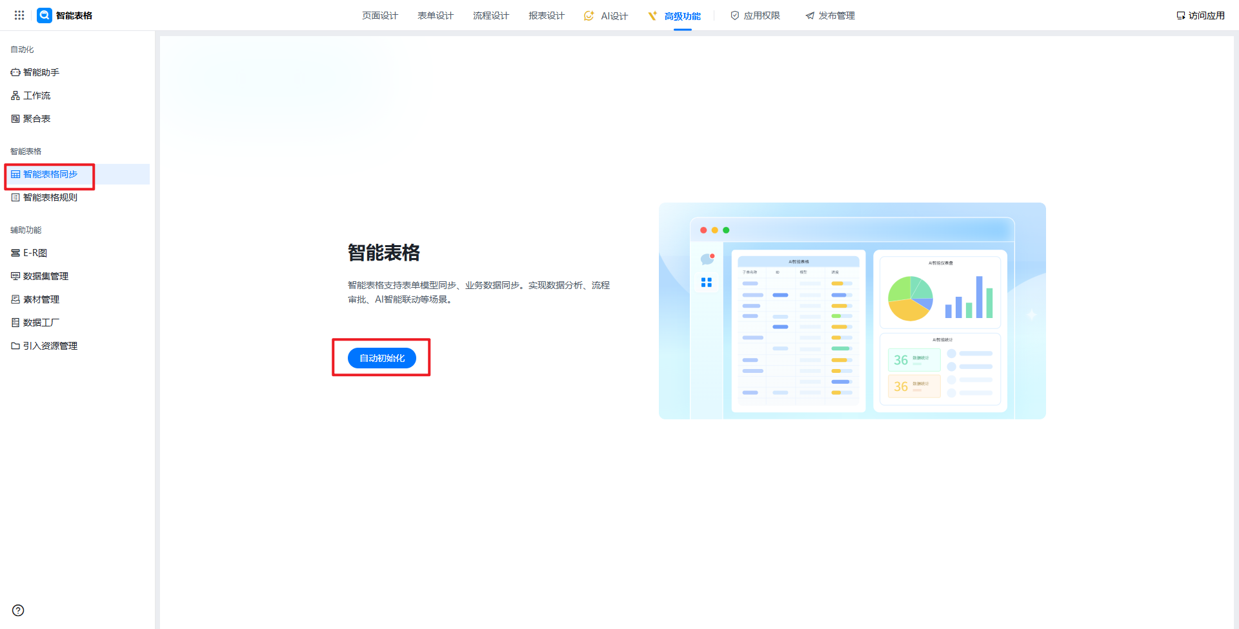Open 工作流 in the sidebar
1239x629 pixels.
36,95
